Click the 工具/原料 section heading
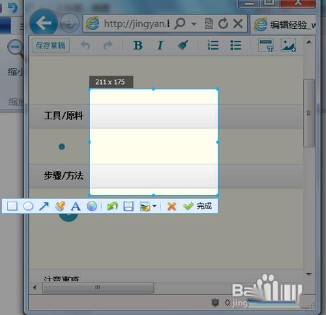Screen dimensions: 326x315 (x=63, y=115)
